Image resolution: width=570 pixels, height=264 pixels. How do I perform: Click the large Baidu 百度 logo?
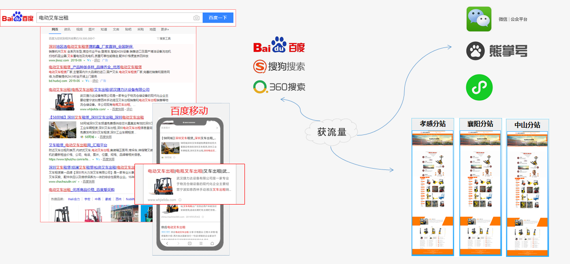279,46
